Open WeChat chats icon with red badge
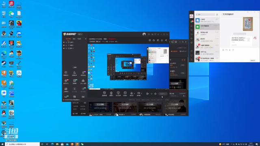This screenshot has height=146, width=260. [x=192, y=21]
